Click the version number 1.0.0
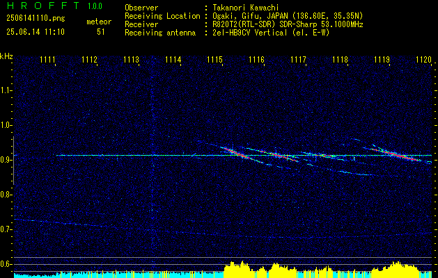Viewport: 438px width, 278px height. point(95,6)
